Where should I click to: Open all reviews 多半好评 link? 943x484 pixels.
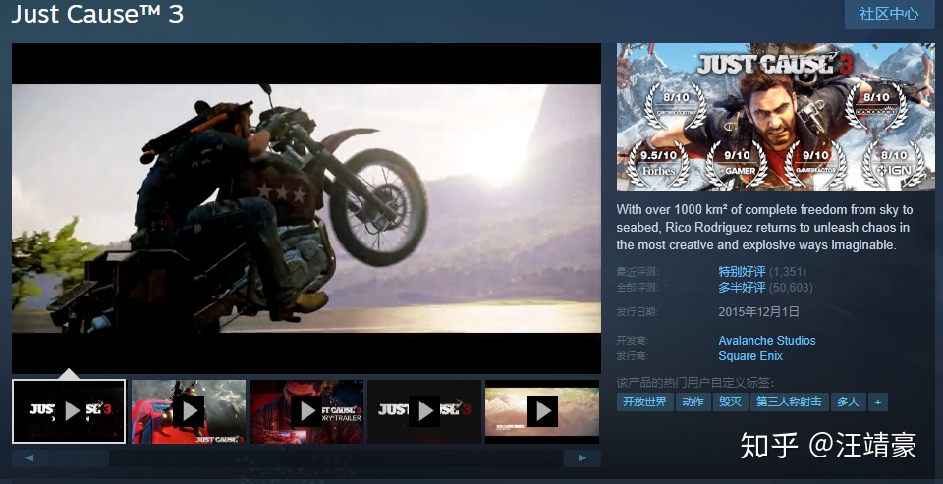pyautogui.click(x=742, y=288)
